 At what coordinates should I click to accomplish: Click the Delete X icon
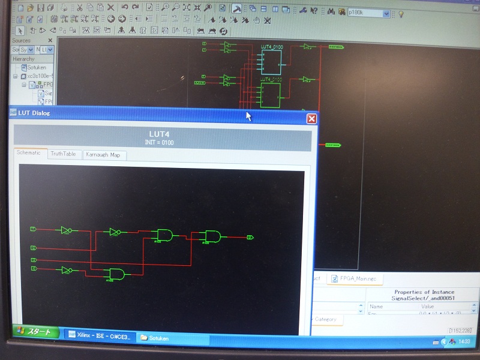tap(111, 7)
